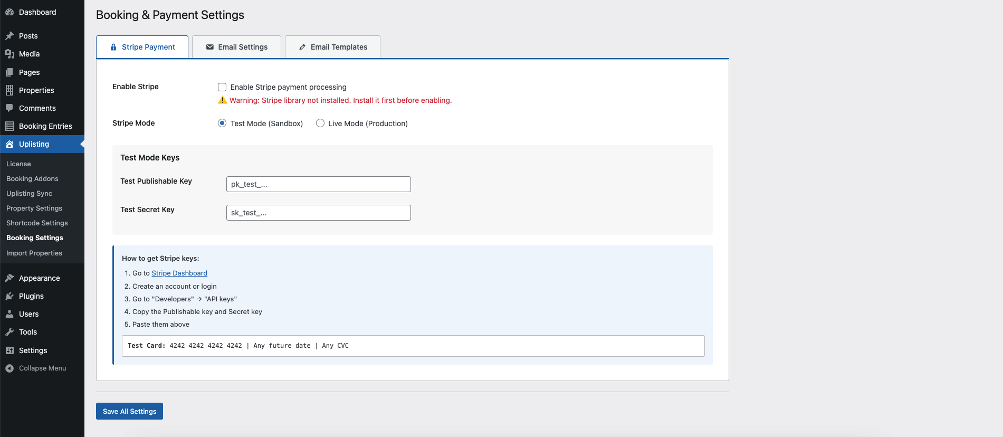Open the Stripe Dashboard link

(x=179, y=273)
